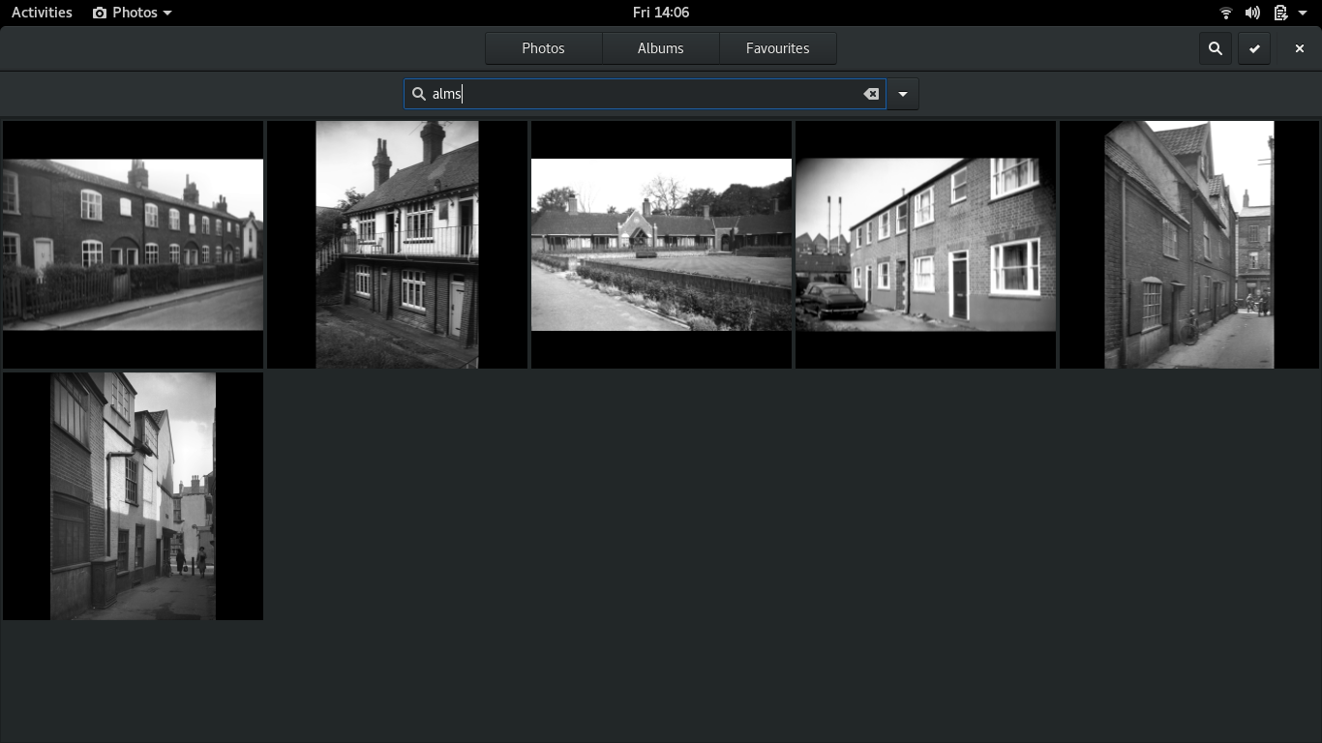The width and height of the screenshot is (1322, 743).
Task: Click the clock showing Fri 14:06
Action: [x=661, y=13]
